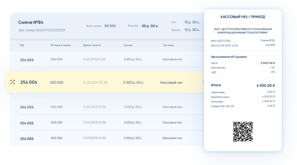Click the 'Нал.' cash amount
The height and width of the screenshot is (165, 297).
coord(192,22)
